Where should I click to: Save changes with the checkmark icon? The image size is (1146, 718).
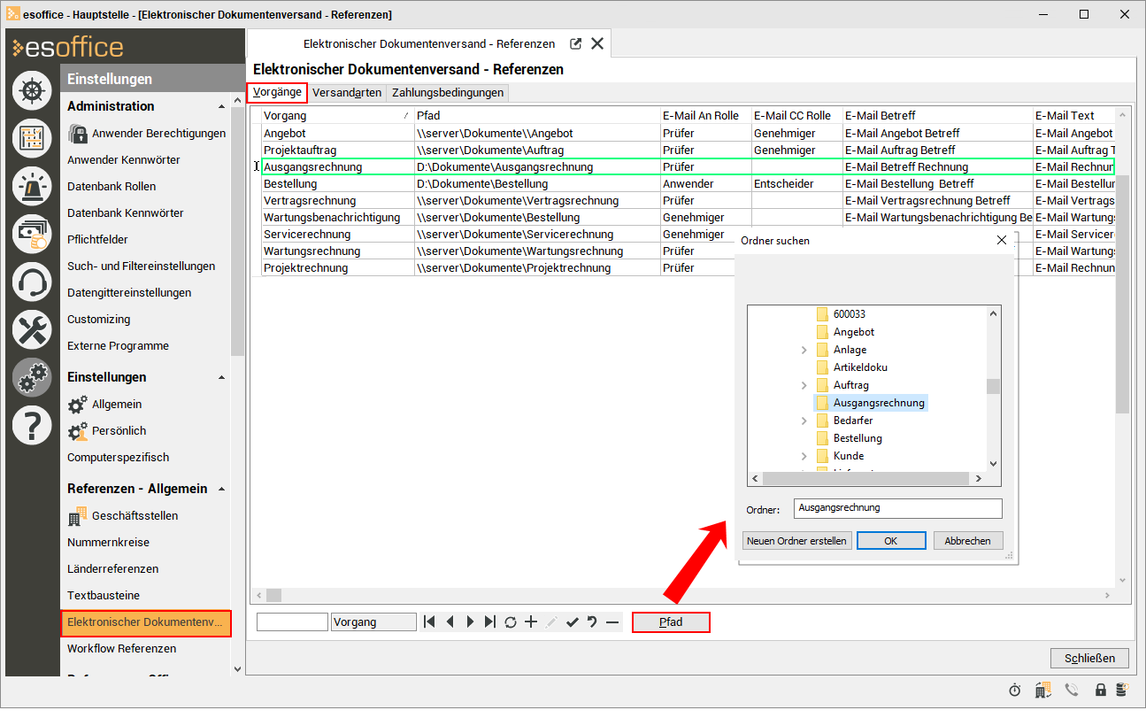tap(572, 622)
